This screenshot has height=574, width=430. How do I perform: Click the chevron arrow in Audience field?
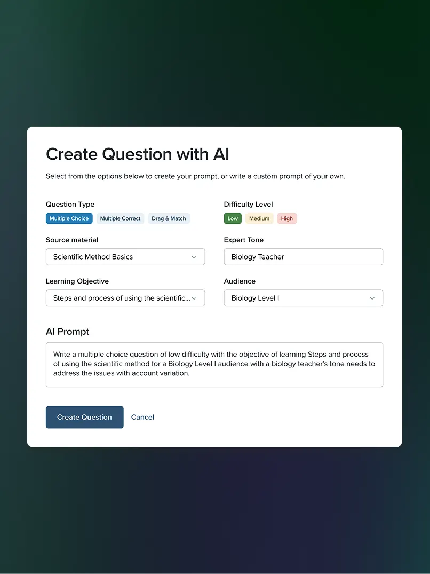point(372,298)
